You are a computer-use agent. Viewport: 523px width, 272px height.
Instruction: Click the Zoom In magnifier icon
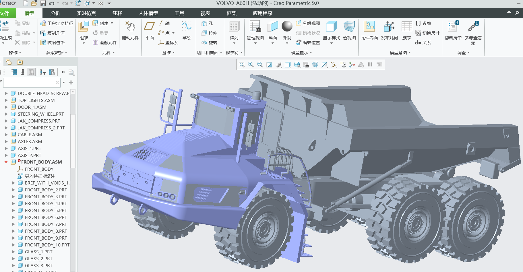(x=251, y=65)
